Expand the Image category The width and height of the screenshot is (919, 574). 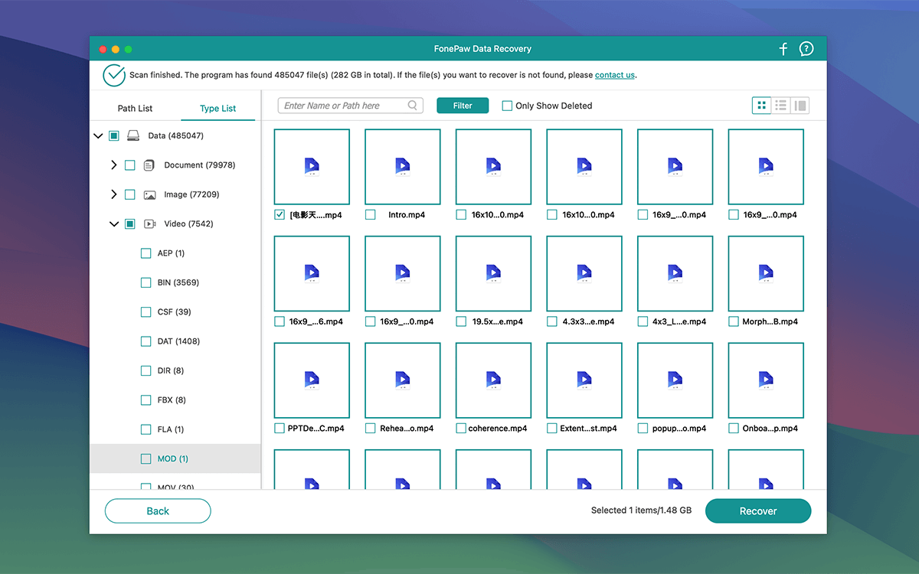[x=114, y=194]
